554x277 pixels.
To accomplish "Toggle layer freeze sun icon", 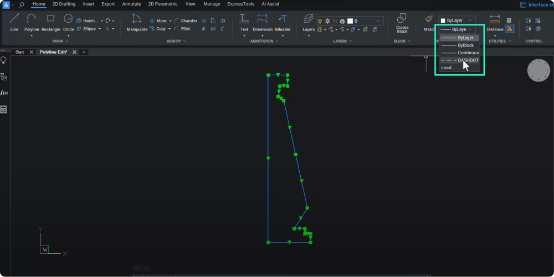I will (327, 21).
